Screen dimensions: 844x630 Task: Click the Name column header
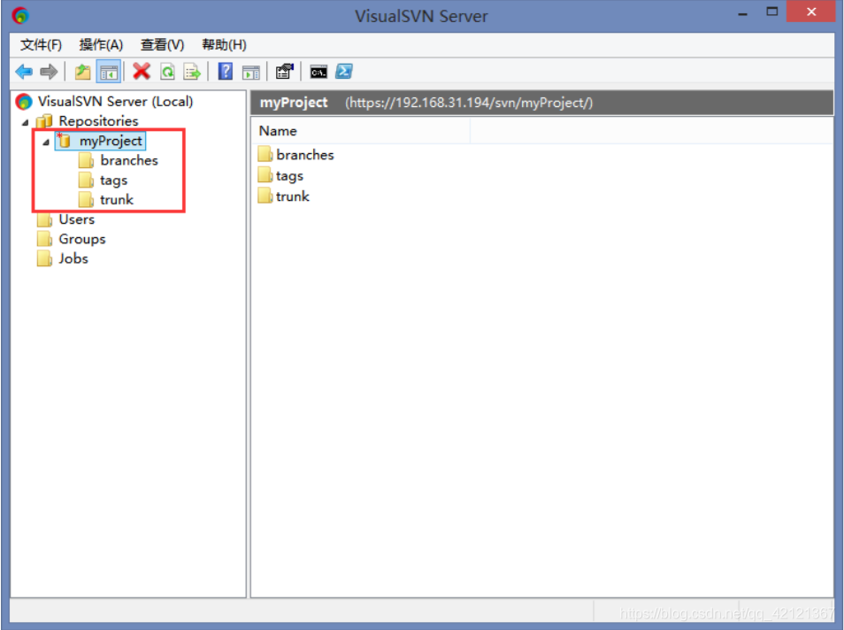(x=361, y=131)
